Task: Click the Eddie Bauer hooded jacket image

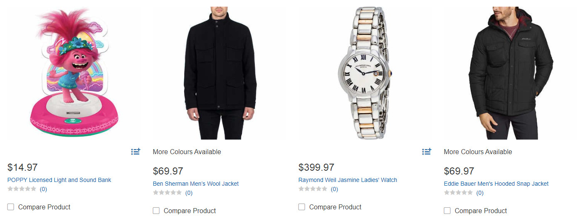Action: coord(511,73)
